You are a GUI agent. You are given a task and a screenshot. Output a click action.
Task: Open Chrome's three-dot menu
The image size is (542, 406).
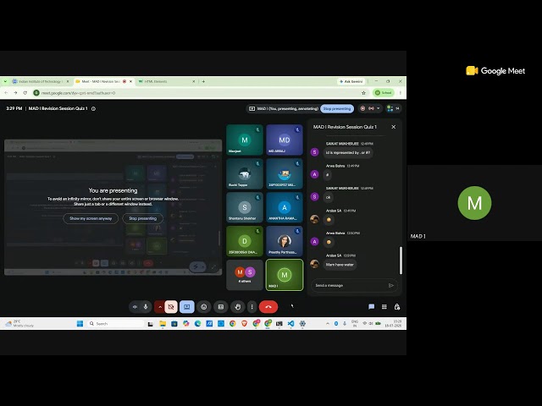pos(401,92)
